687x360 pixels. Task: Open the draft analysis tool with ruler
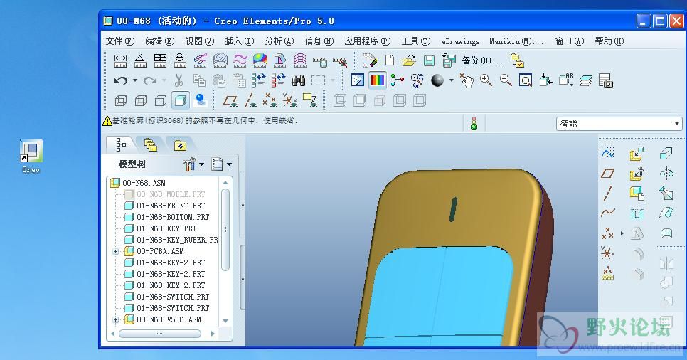click(x=280, y=60)
